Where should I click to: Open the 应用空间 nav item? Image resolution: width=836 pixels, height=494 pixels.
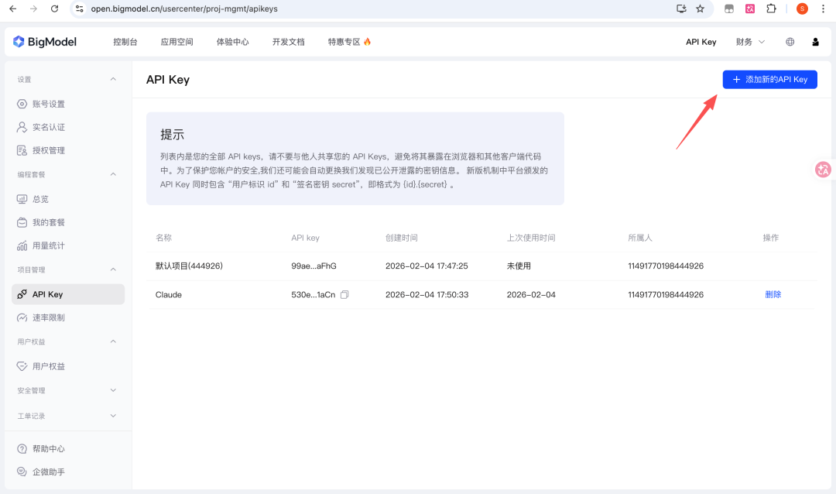177,42
